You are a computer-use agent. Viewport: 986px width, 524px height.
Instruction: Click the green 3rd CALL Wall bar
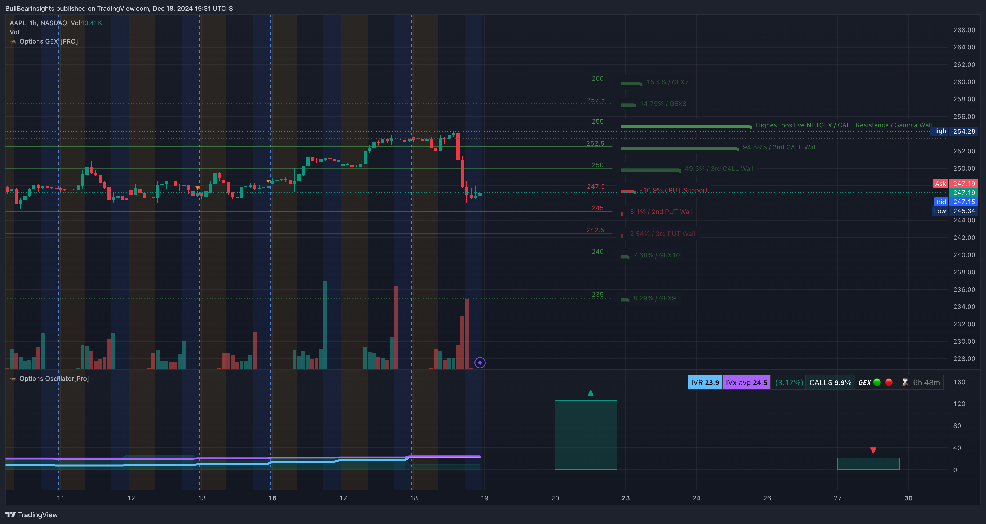click(651, 170)
